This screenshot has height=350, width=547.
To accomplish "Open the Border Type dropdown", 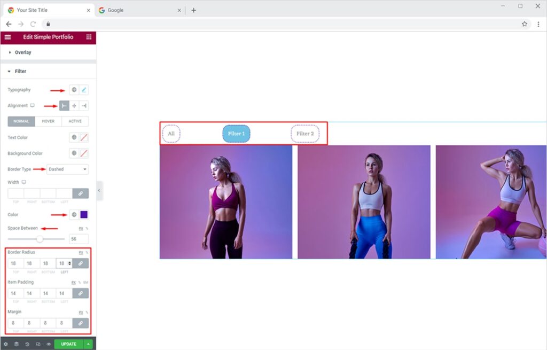I will click(x=68, y=169).
